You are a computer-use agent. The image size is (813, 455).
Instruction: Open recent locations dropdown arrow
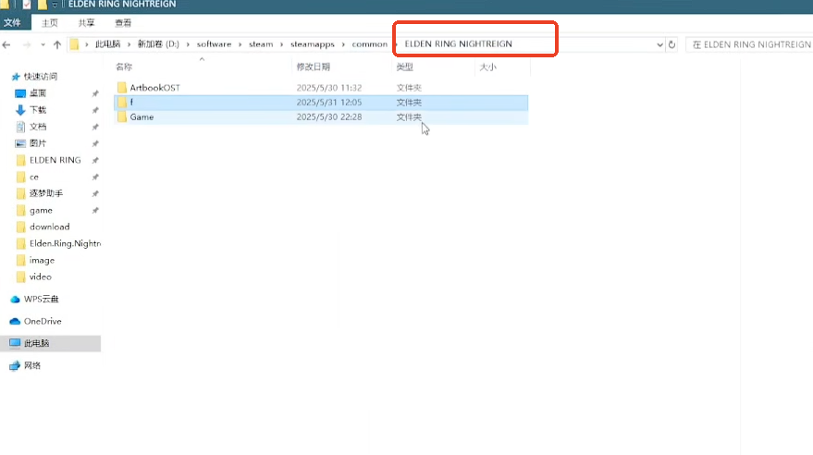click(x=43, y=44)
